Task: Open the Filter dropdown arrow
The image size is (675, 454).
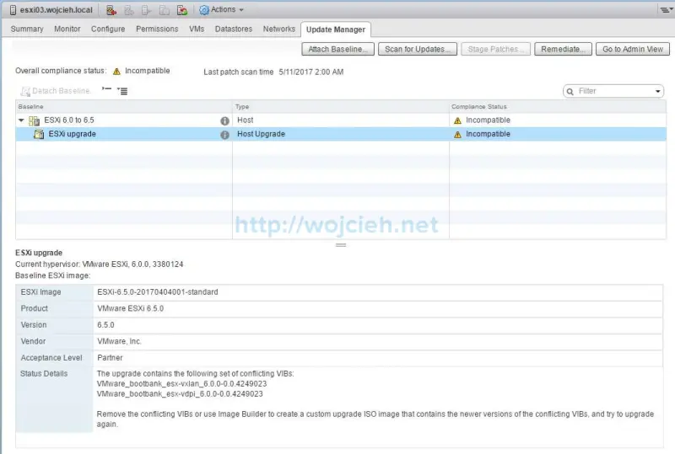Action: coord(657,92)
